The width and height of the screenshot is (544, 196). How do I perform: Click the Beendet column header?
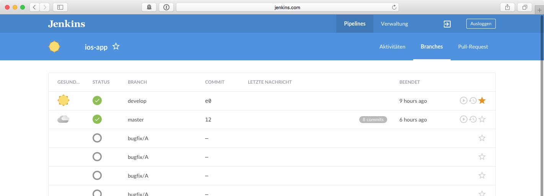pyautogui.click(x=410, y=82)
